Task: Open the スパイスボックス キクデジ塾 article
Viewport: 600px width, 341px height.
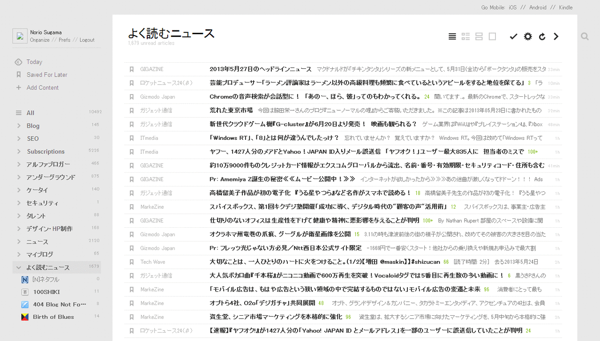Action: [329, 207]
